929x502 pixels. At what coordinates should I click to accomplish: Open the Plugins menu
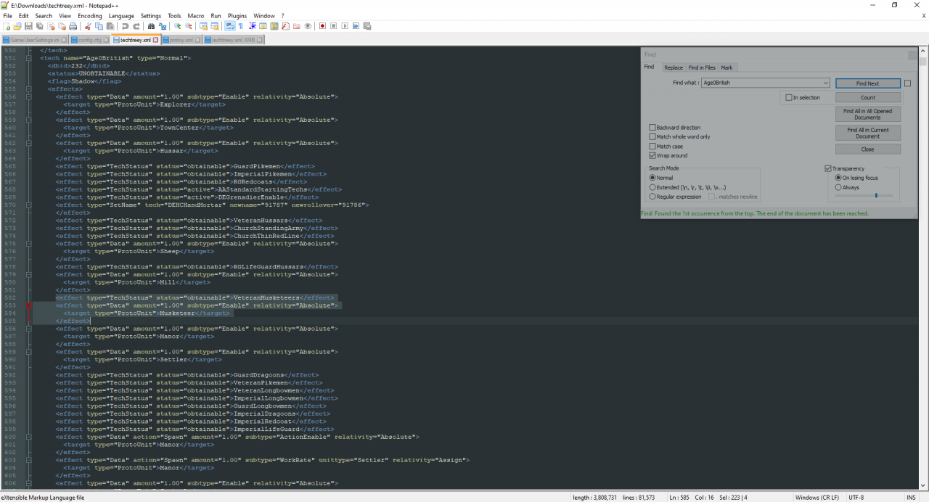(237, 15)
